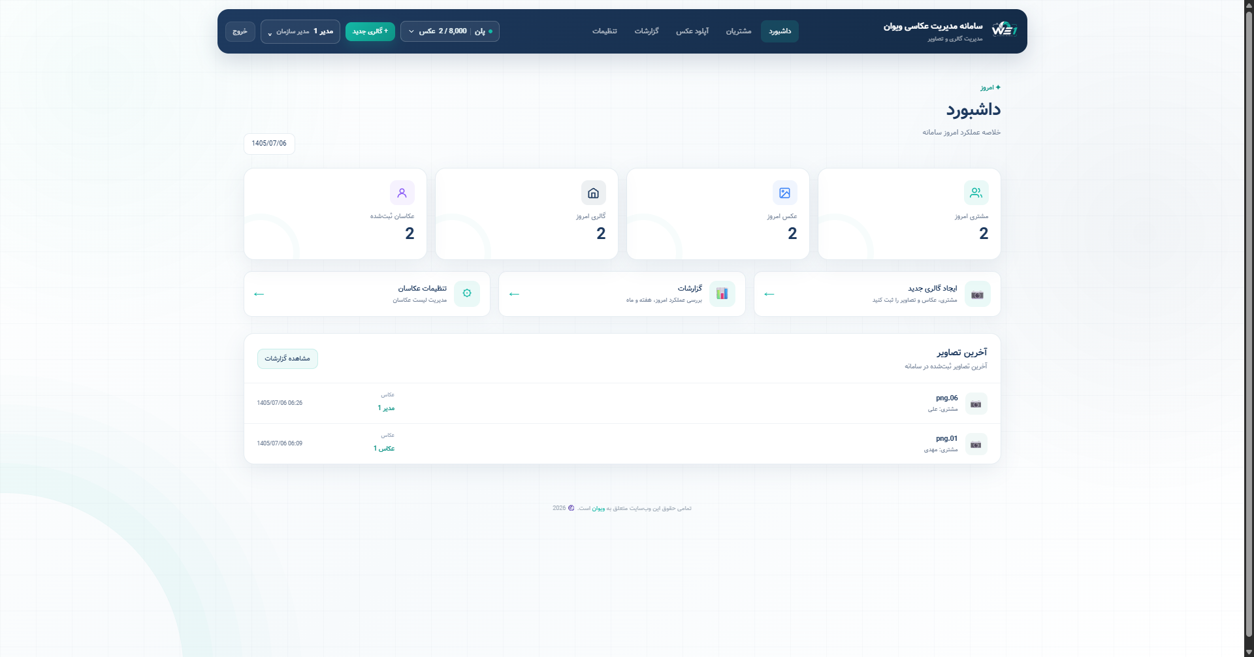Click the camera icon for new gallery
Image resolution: width=1254 pixels, height=657 pixels.
pyautogui.click(x=977, y=294)
